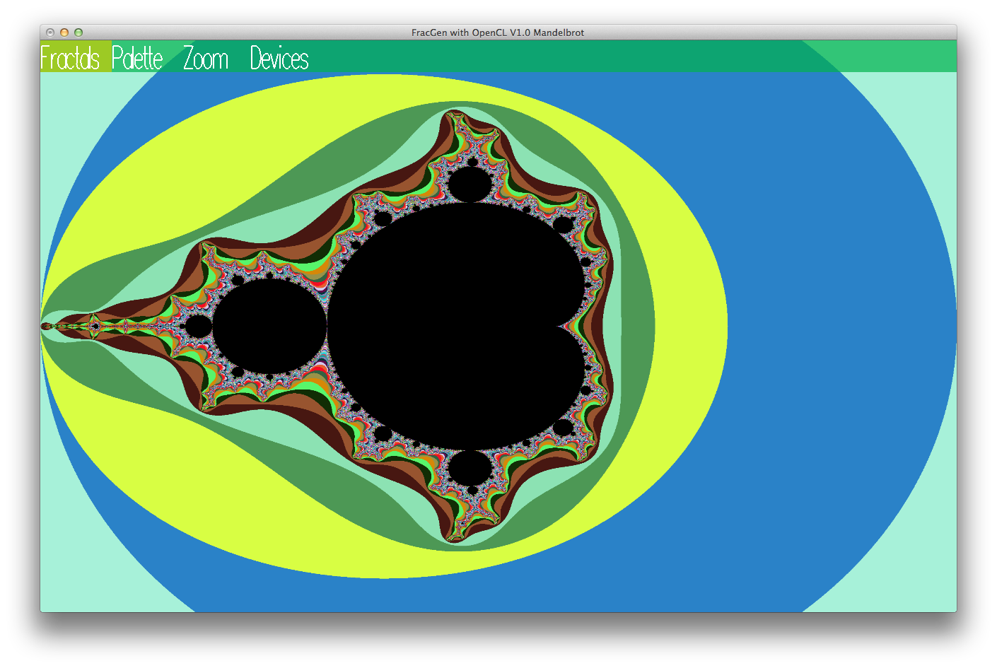997x668 pixels.
Task: Open the Palette menu
Action: pyautogui.click(x=137, y=58)
